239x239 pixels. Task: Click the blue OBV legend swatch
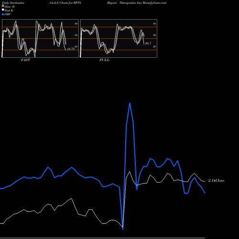[x=3, y=14]
